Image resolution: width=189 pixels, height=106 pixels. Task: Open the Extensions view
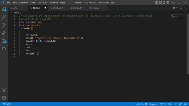[4, 41]
